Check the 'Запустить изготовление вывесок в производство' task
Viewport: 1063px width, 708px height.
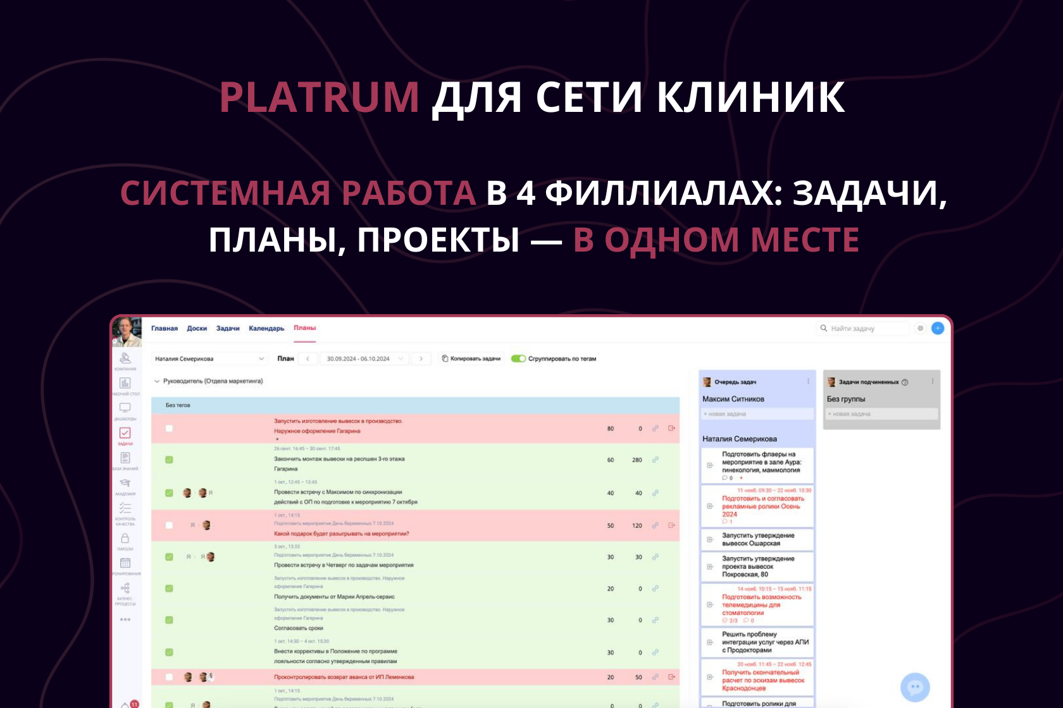[169, 428]
